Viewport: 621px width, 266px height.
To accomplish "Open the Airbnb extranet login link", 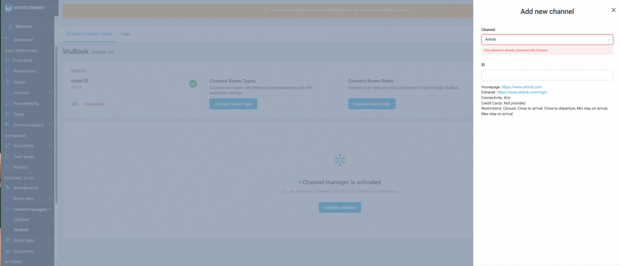I will click(522, 92).
